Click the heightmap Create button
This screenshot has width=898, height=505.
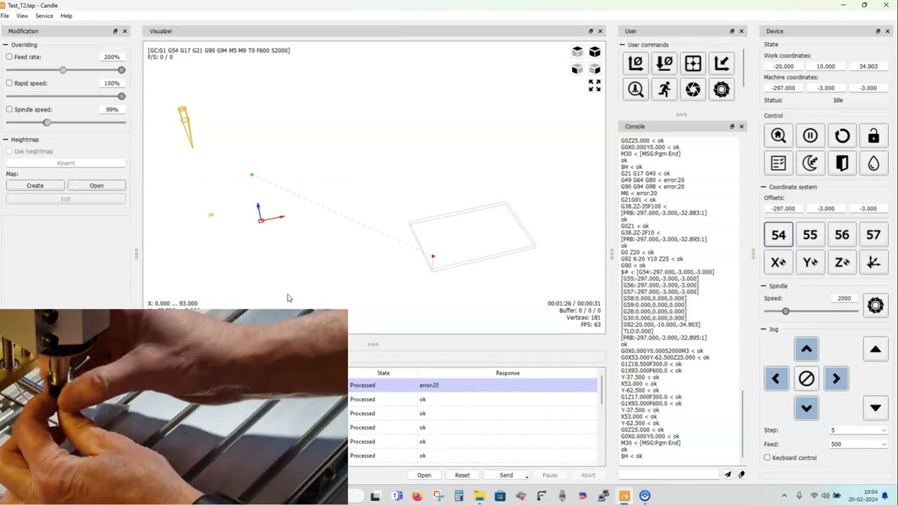[35, 186]
